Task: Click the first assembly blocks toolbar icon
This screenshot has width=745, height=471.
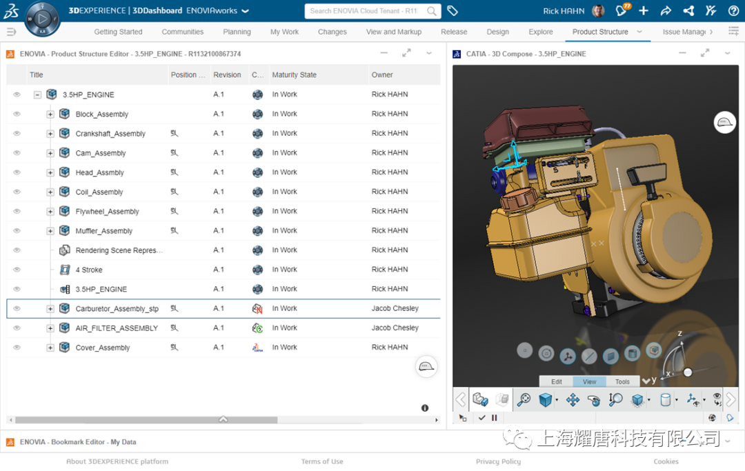Action: point(480,400)
